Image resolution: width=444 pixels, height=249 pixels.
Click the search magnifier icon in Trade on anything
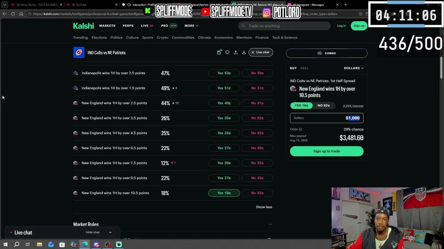point(243,26)
